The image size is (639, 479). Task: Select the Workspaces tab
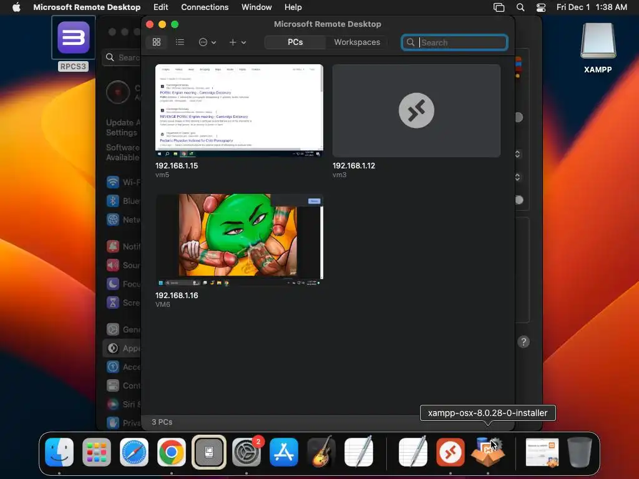click(357, 42)
